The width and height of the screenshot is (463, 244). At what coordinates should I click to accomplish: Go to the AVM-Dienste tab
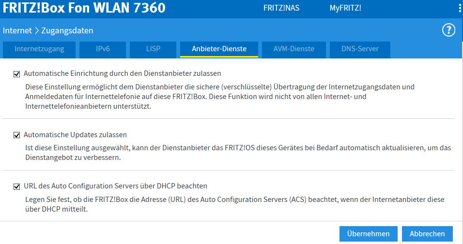coord(293,49)
